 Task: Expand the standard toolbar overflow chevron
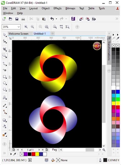tap(117, 19)
